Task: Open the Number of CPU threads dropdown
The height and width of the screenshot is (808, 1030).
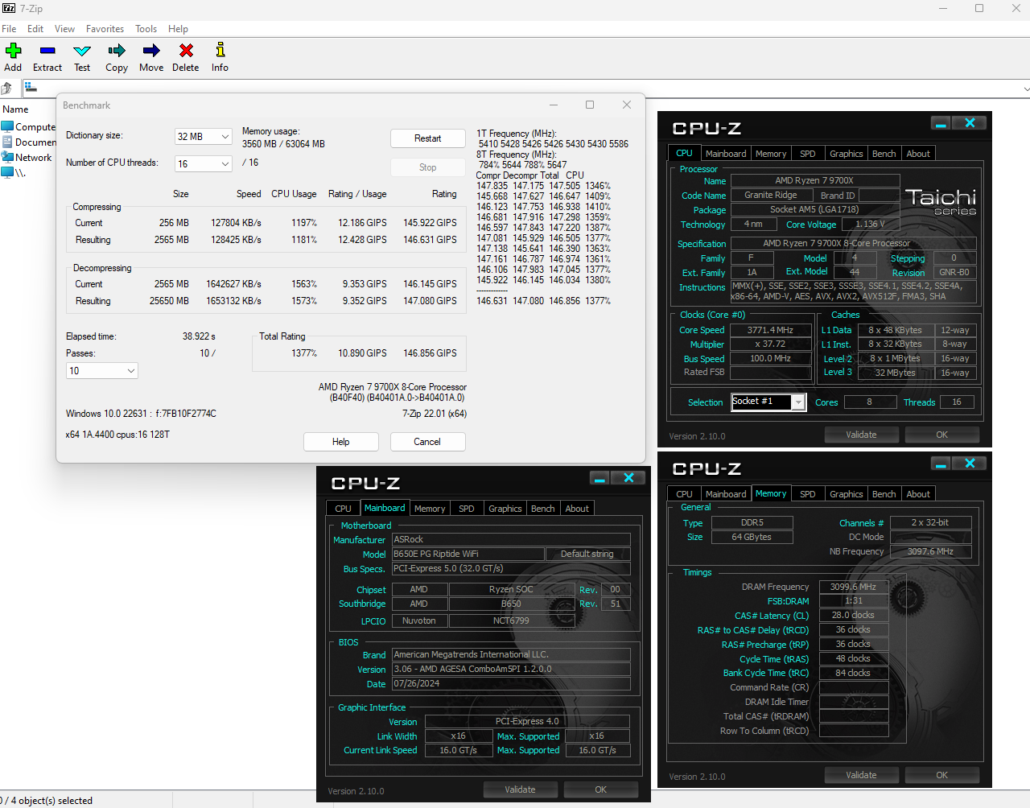Action: [x=204, y=163]
